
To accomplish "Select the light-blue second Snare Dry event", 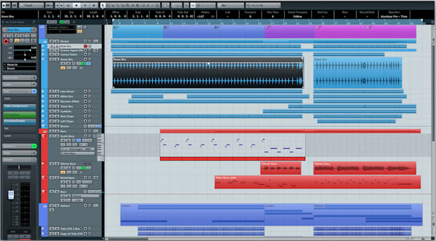I will click(358, 73).
